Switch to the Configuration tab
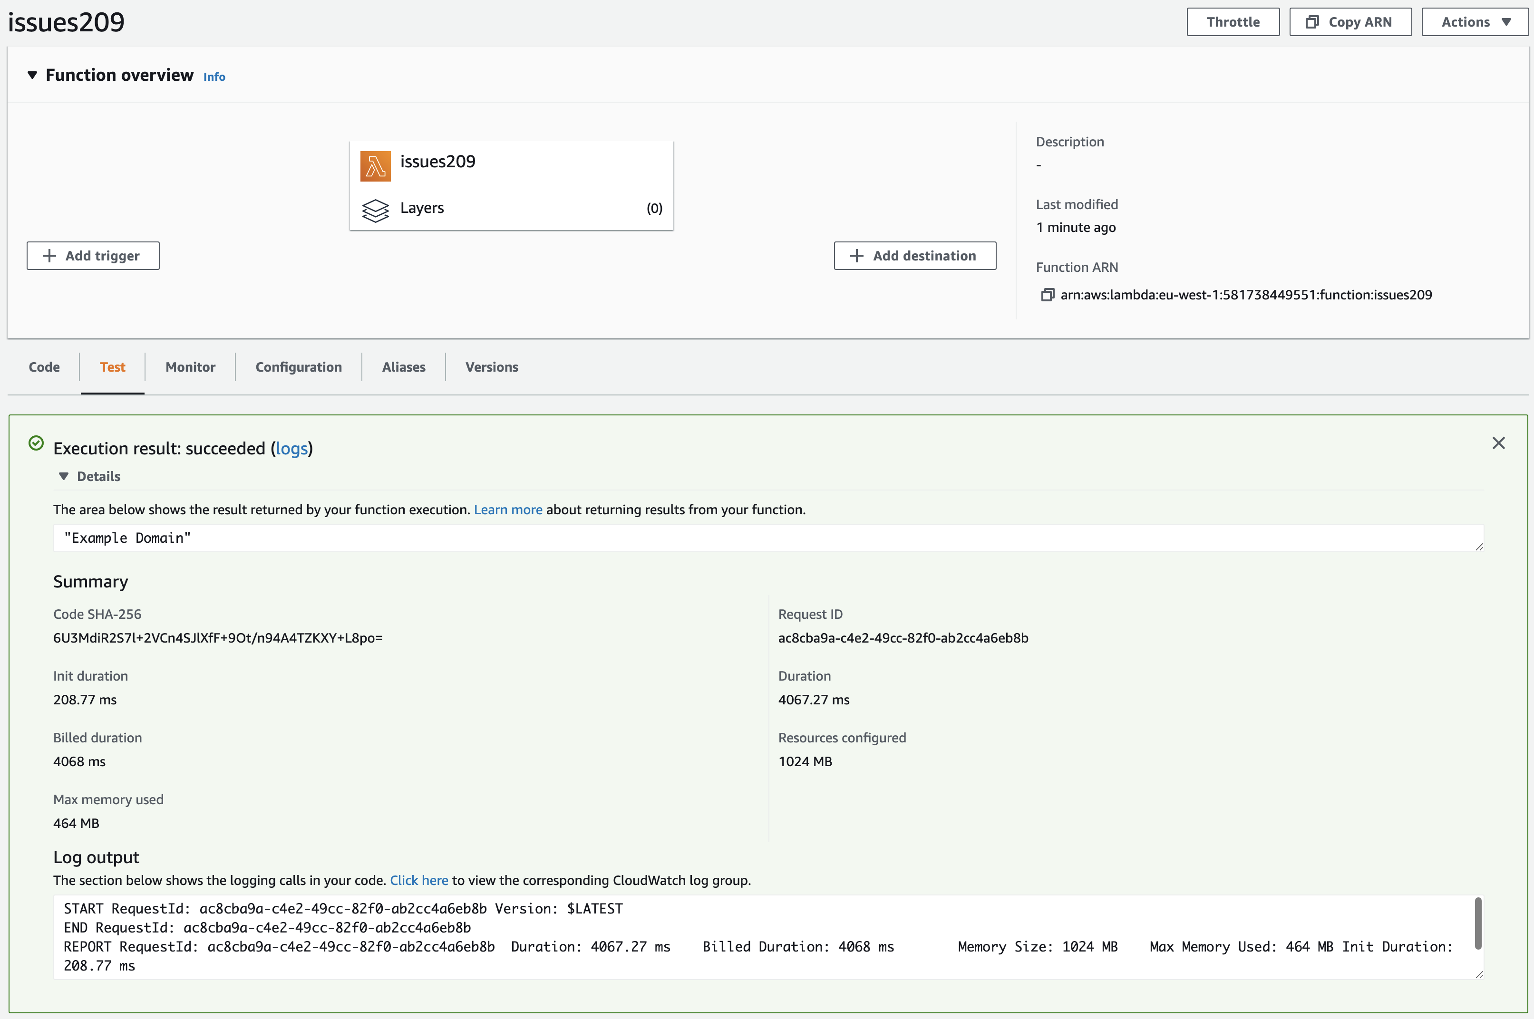This screenshot has width=1534, height=1019. [x=298, y=367]
